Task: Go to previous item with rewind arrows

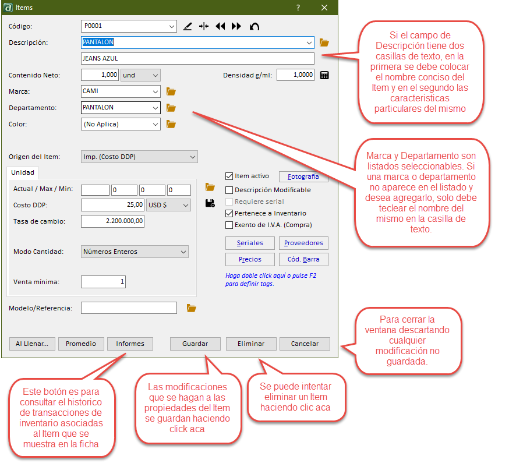Action: tap(220, 26)
